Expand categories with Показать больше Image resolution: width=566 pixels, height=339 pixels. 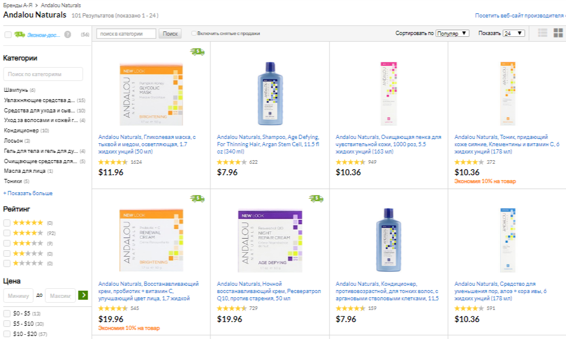pyautogui.click(x=28, y=193)
